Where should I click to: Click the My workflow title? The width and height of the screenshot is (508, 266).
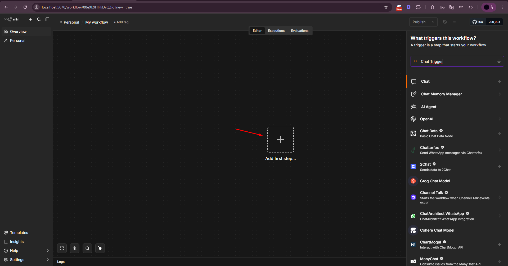97,22
